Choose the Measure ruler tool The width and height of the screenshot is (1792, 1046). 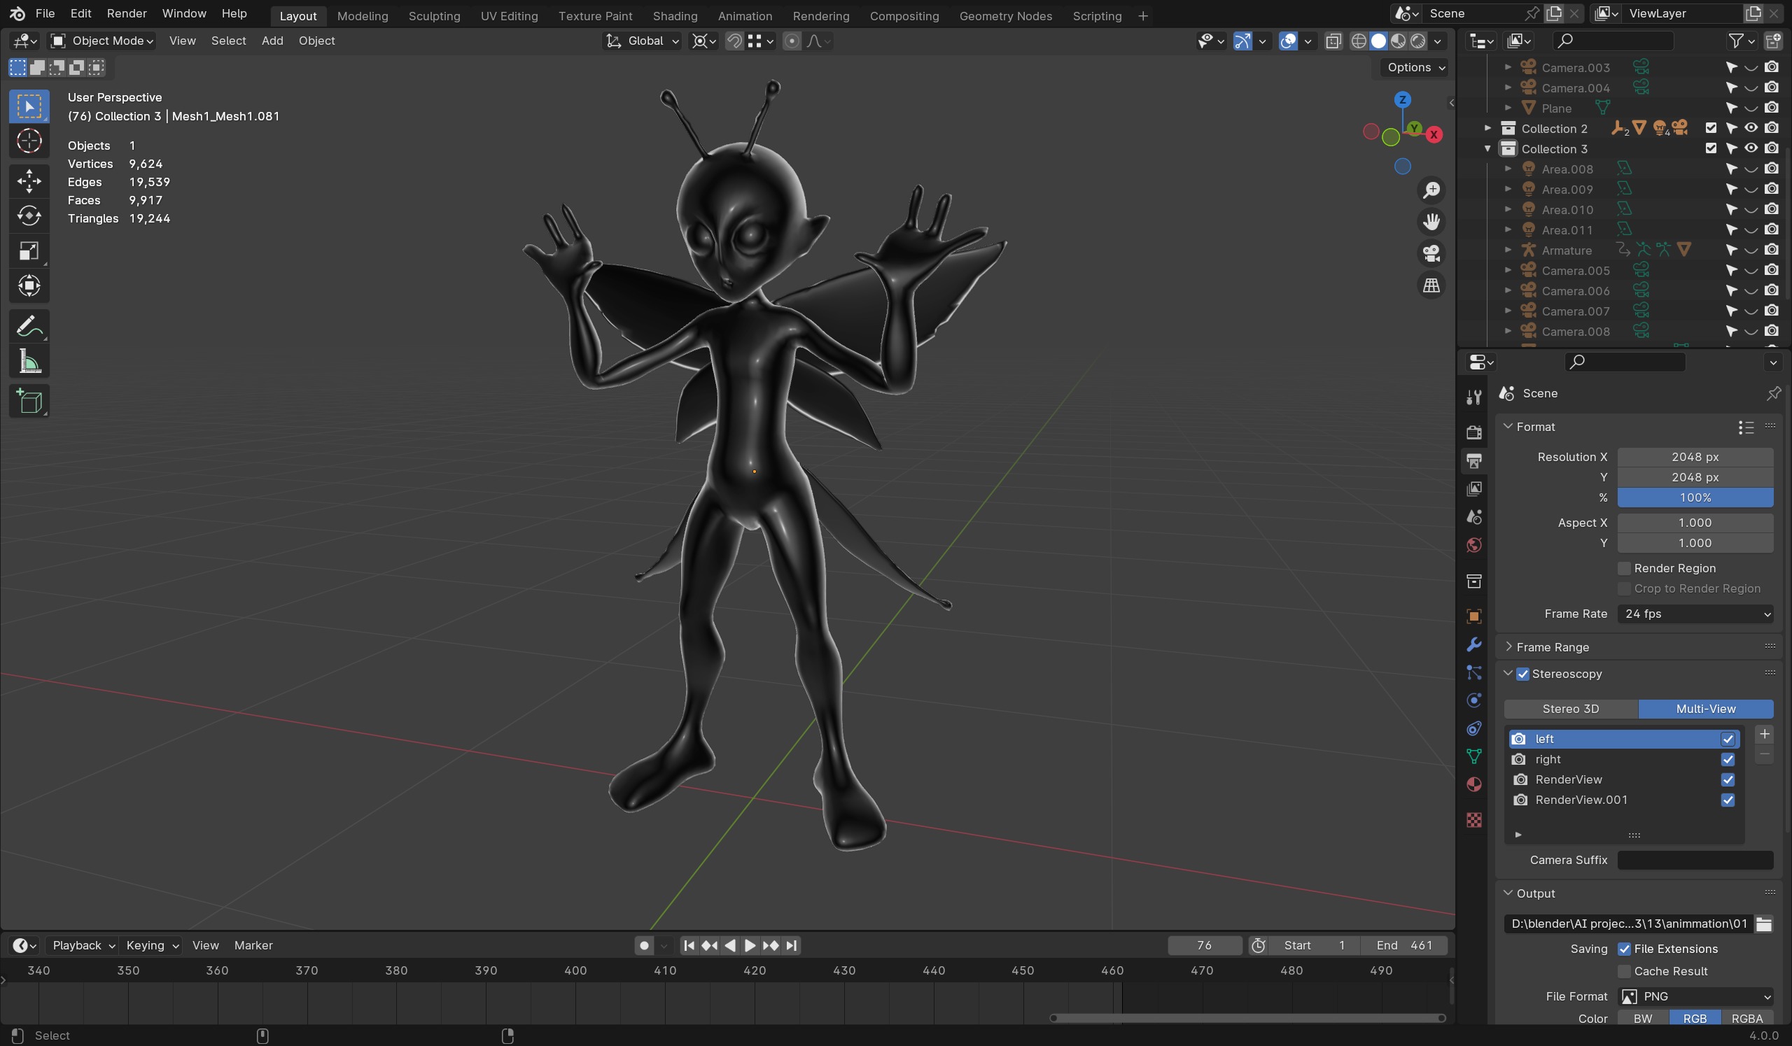[29, 362]
